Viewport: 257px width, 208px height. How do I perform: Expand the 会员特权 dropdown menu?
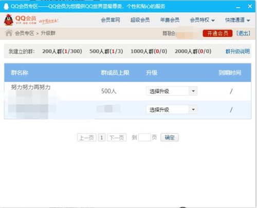pyautogui.click(x=202, y=20)
